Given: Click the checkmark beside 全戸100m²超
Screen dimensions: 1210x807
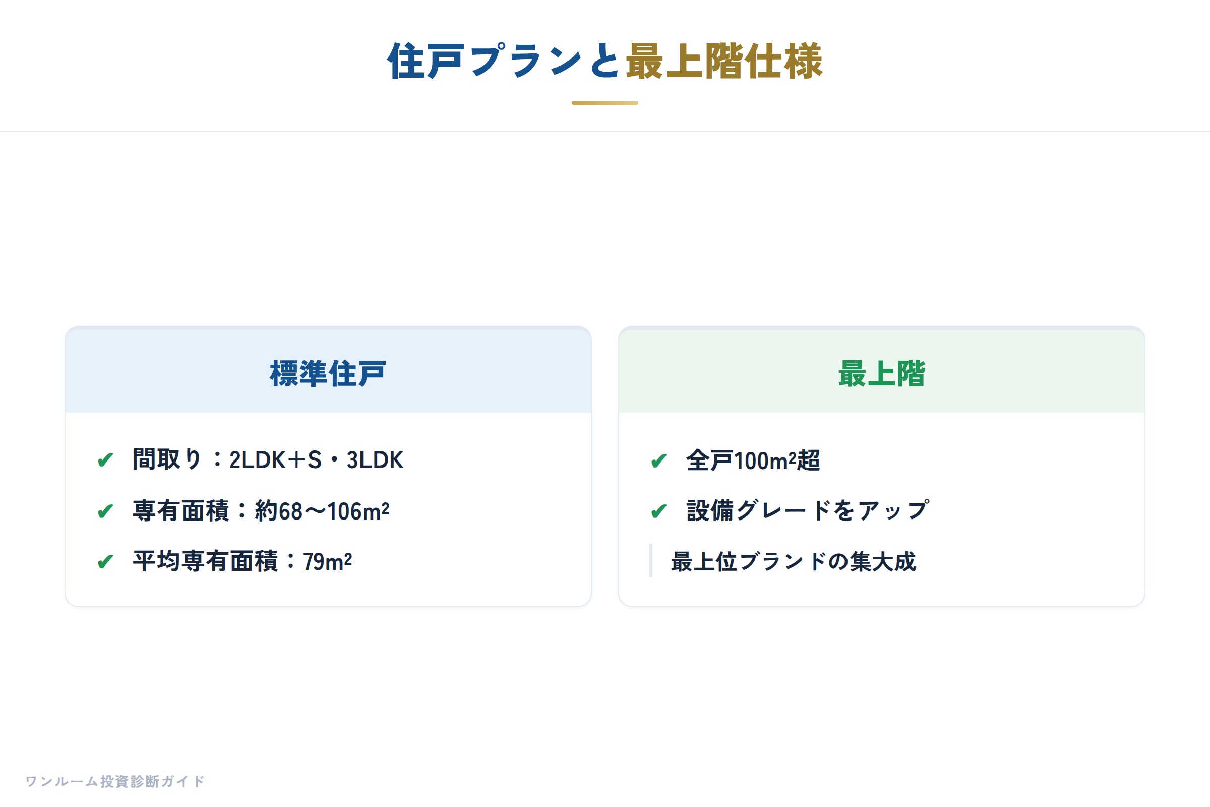Looking at the screenshot, I should coord(659,460).
